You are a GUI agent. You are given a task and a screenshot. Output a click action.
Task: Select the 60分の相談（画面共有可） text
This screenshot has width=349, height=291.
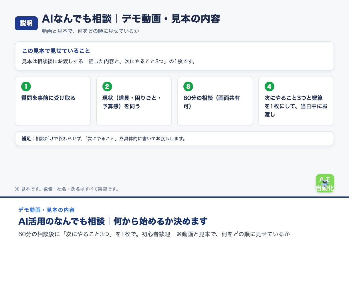[x=212, y=102]
